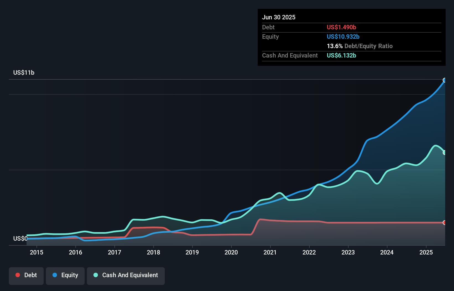
Task: Click the red Debt endpoint marker on chart
Action: point(445,223)
